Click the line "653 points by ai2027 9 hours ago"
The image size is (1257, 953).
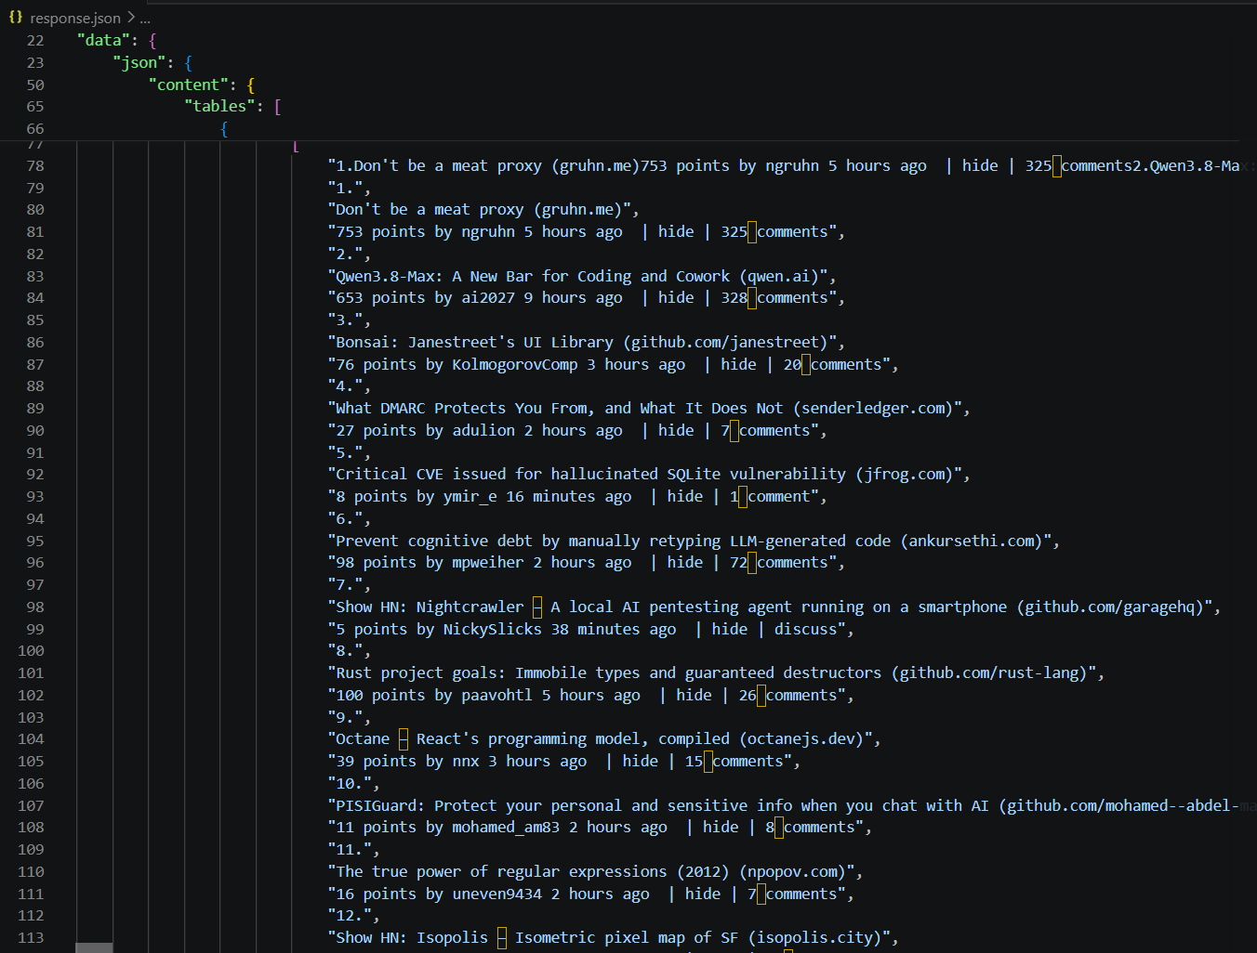pos(587,298)
